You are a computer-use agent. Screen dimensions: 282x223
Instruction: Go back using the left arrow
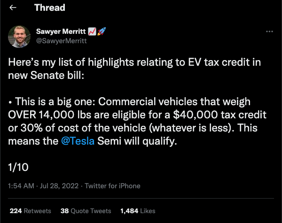[x=13, y=8]
